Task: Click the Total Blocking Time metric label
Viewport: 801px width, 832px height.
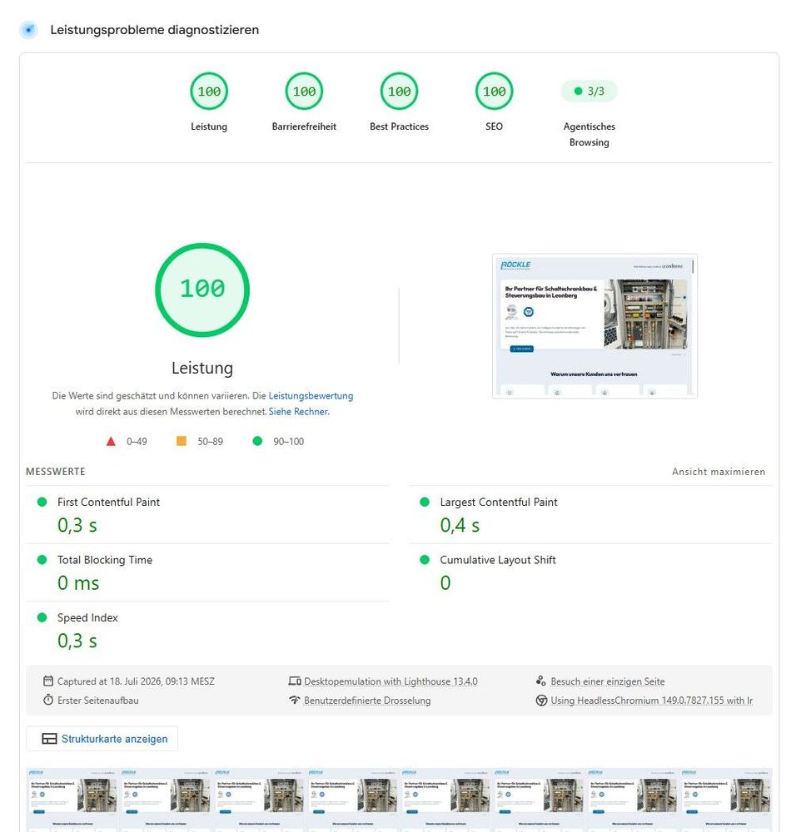Action: pyautogui.click(x=105, y=560)
